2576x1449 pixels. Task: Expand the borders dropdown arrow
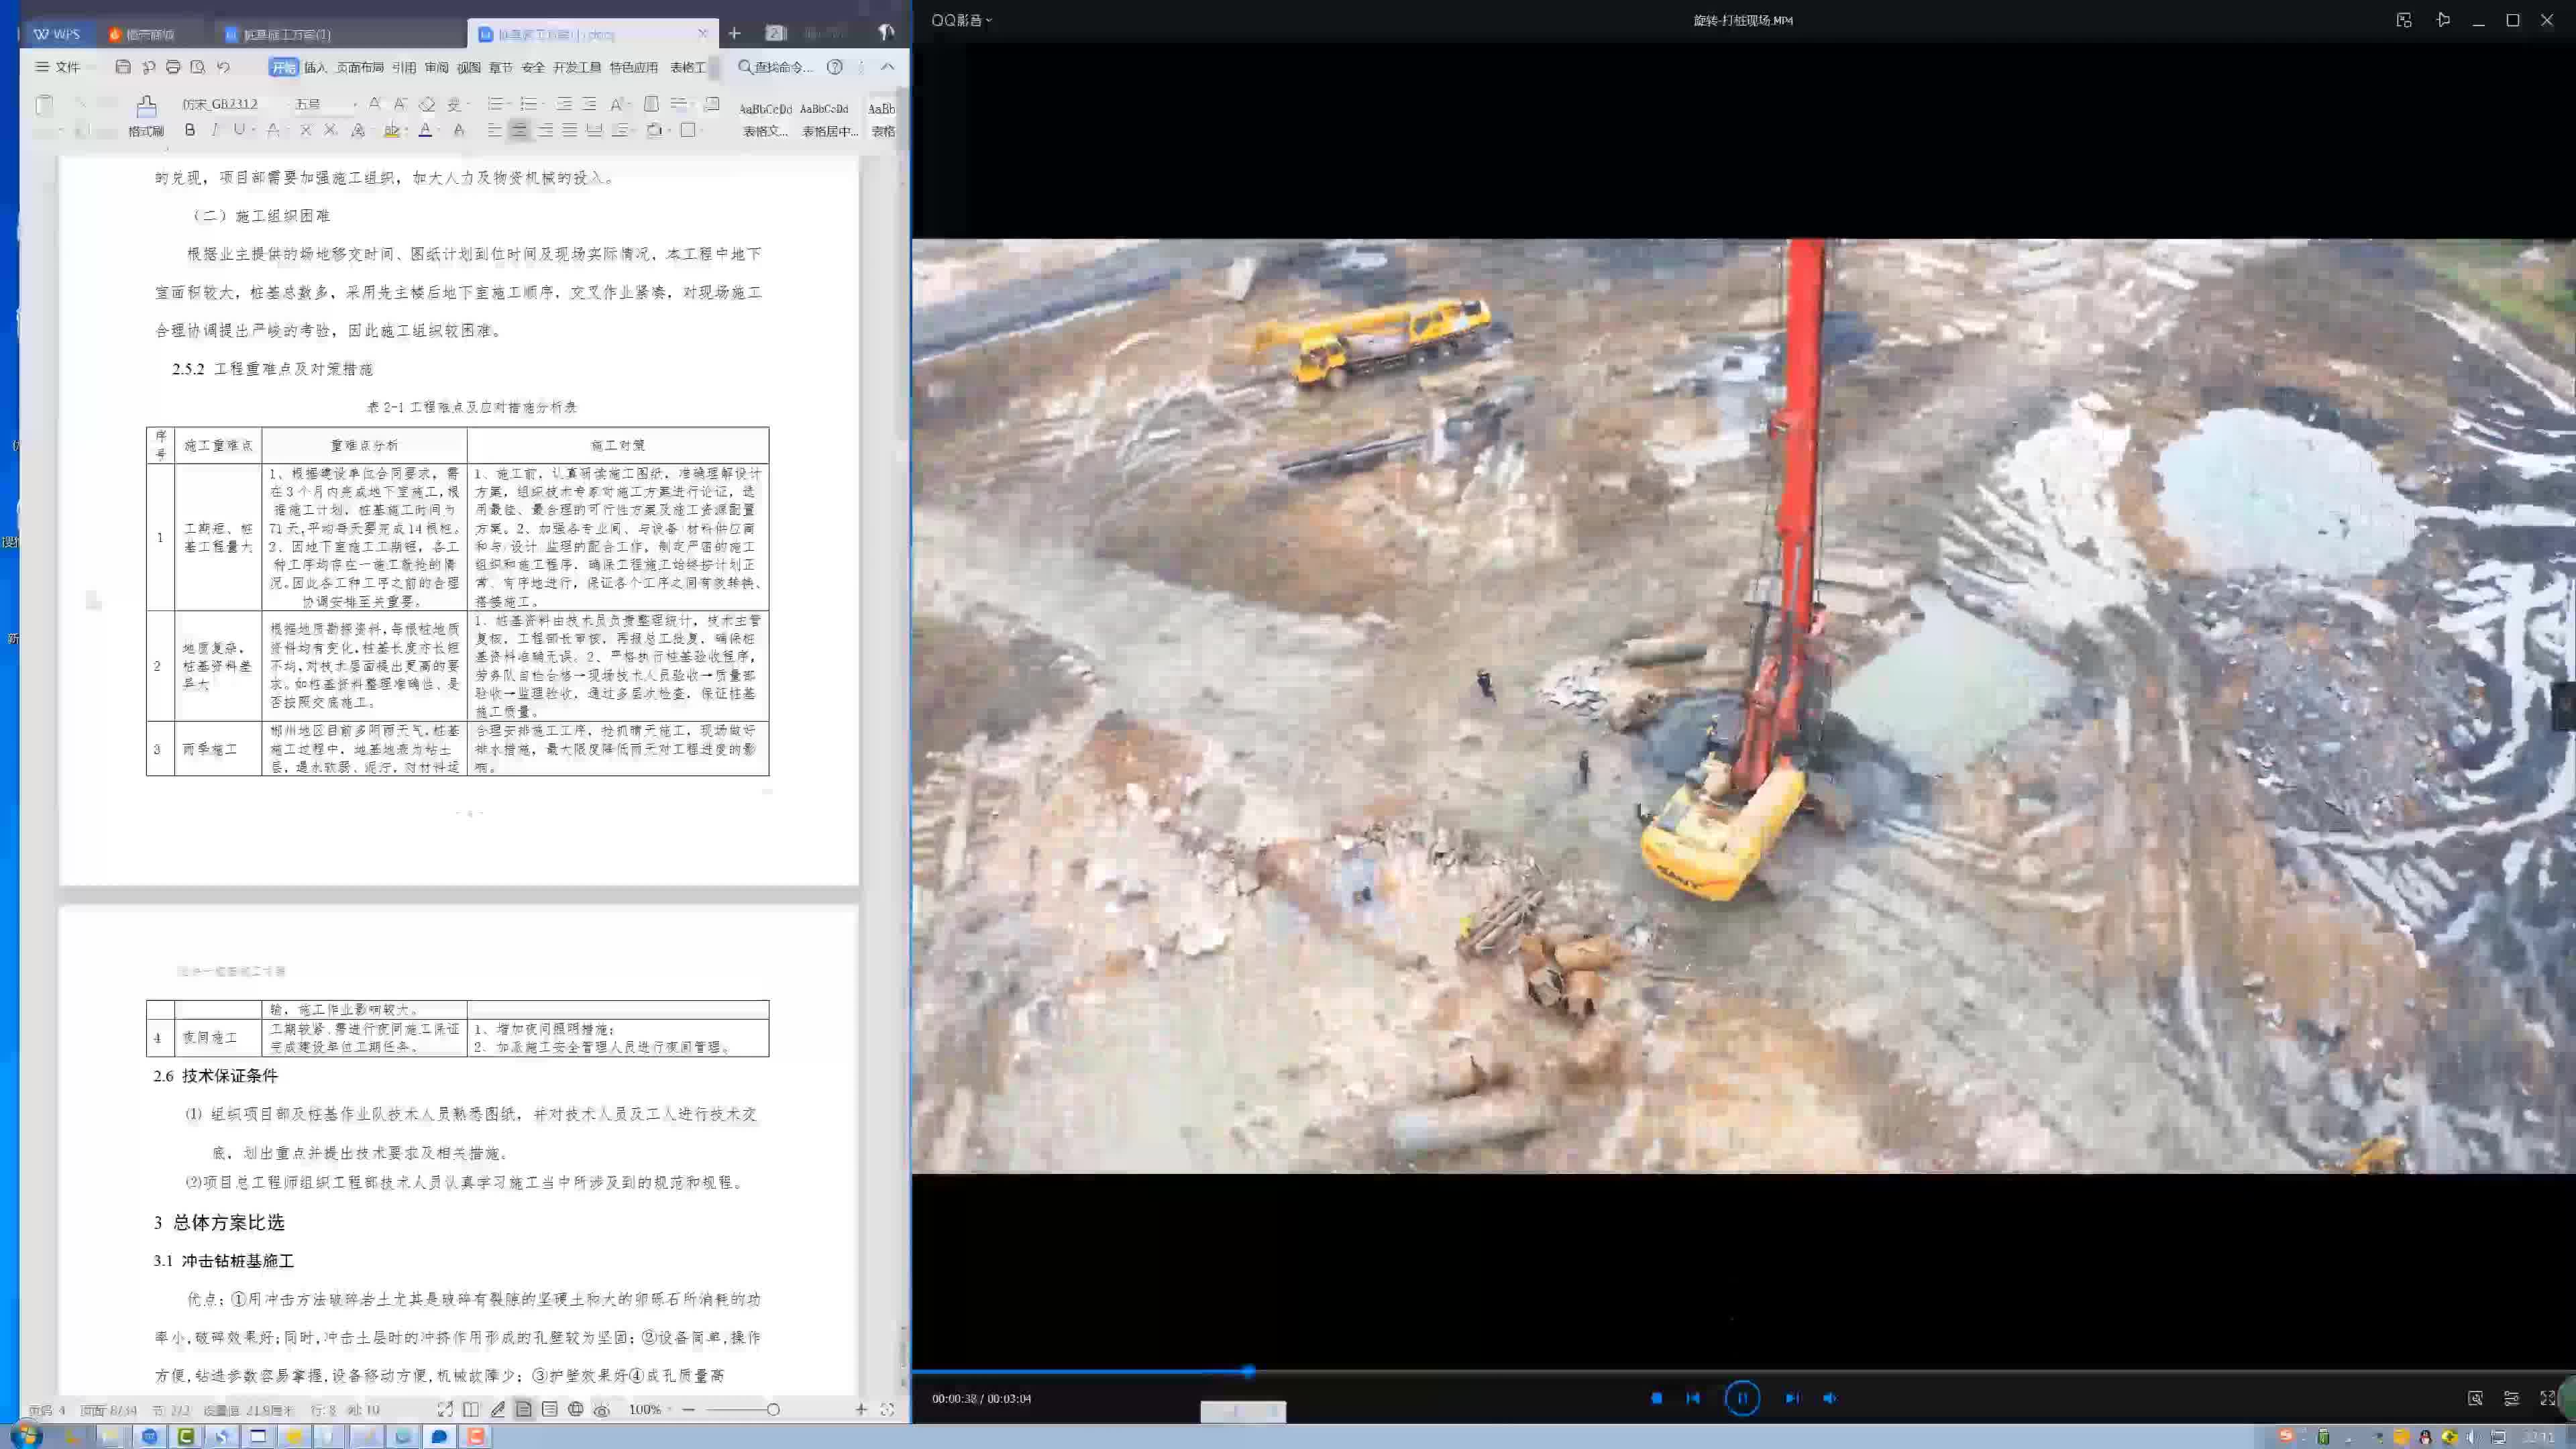pyautogui.click(x=702, y=130)
